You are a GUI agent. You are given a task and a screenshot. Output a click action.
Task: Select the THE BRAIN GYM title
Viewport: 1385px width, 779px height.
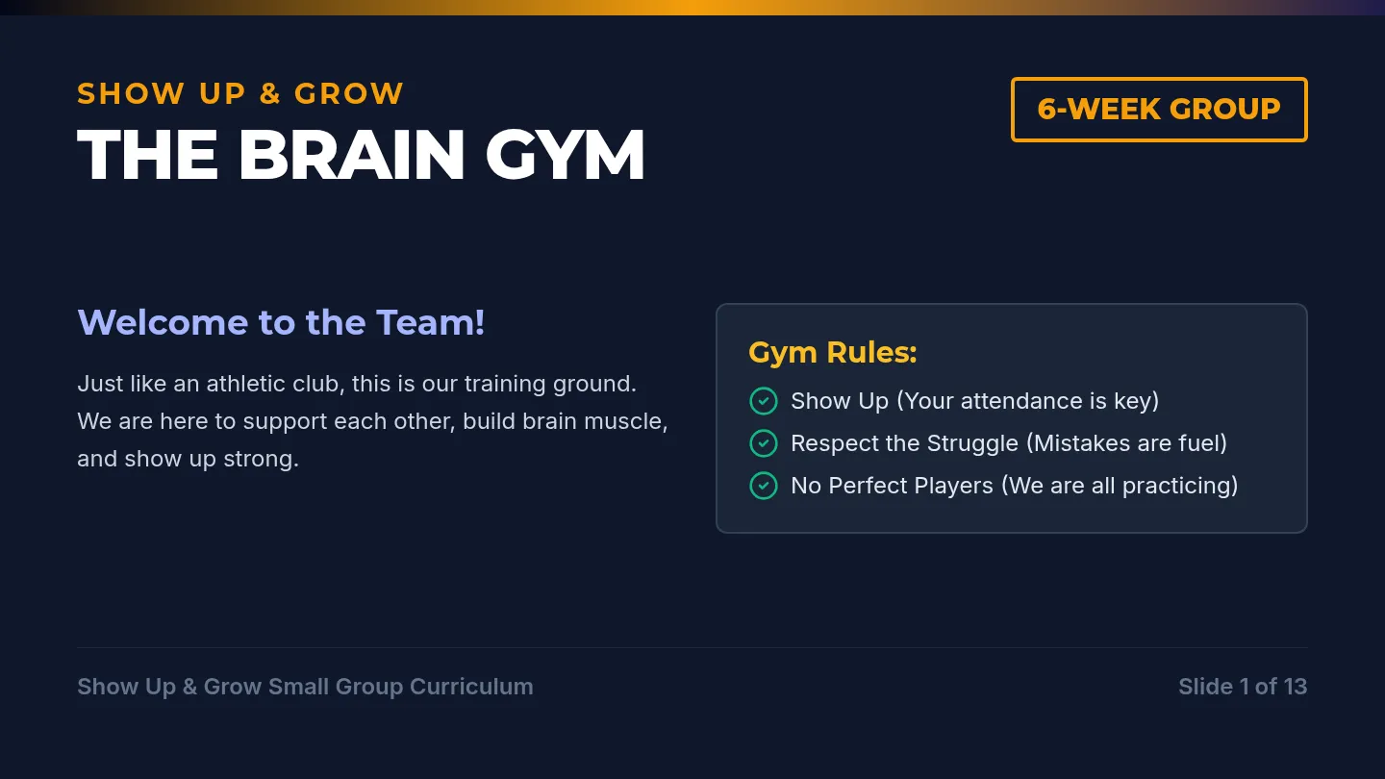pyautogui.click(x=361, y=155)
